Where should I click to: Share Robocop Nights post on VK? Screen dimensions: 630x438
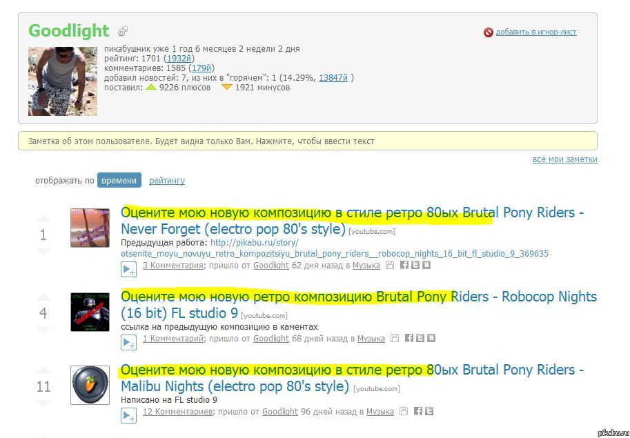(x=431, y=338)
